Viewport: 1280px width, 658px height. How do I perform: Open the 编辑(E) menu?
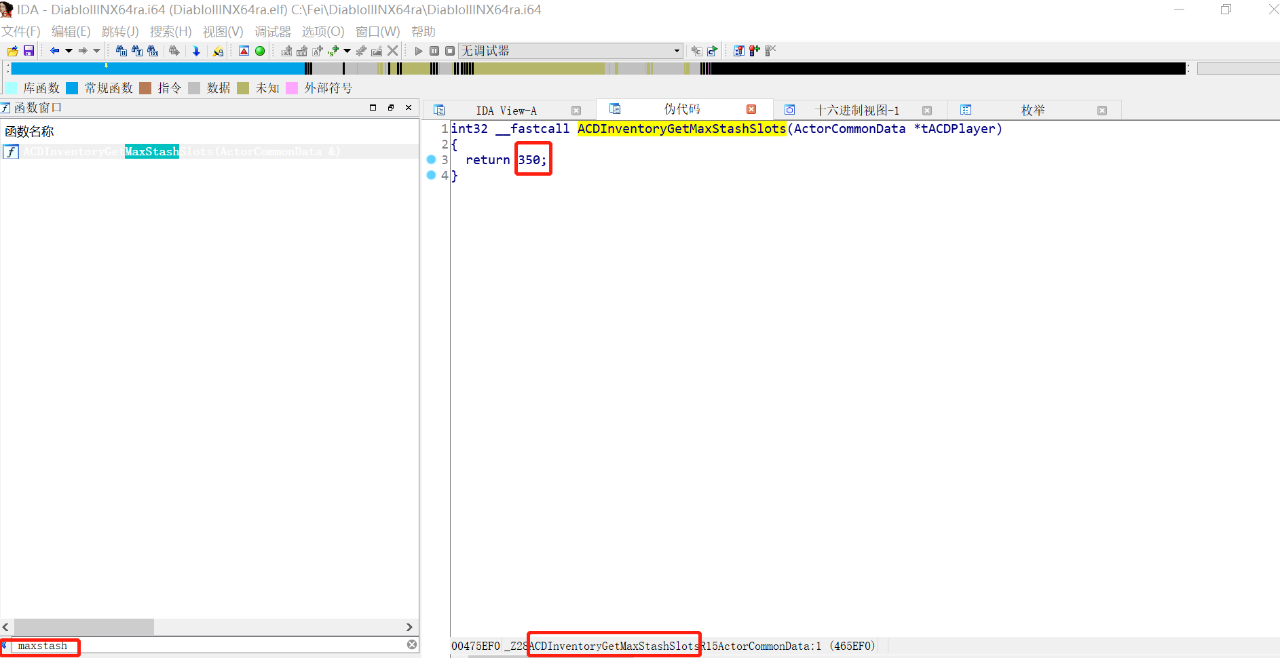coord(71,31)
